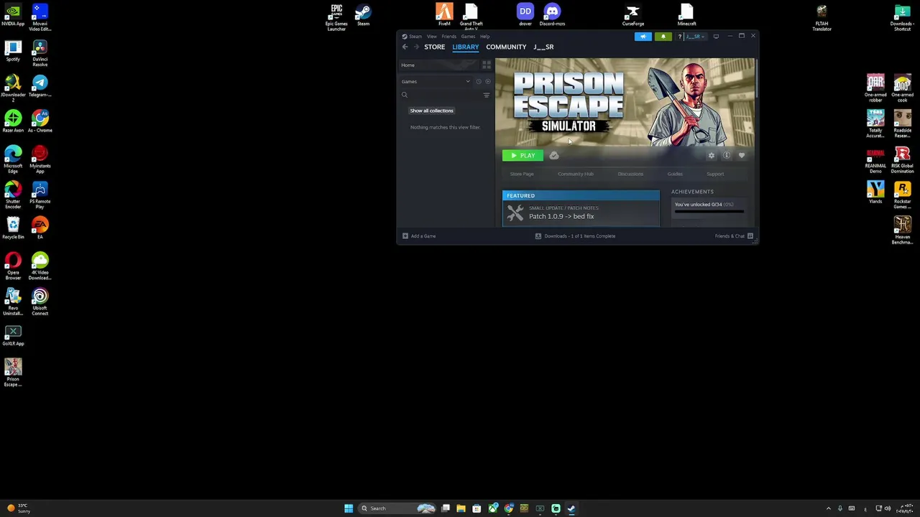Add the game to favorites heart
Screen dimensions: 920x517
742,155
